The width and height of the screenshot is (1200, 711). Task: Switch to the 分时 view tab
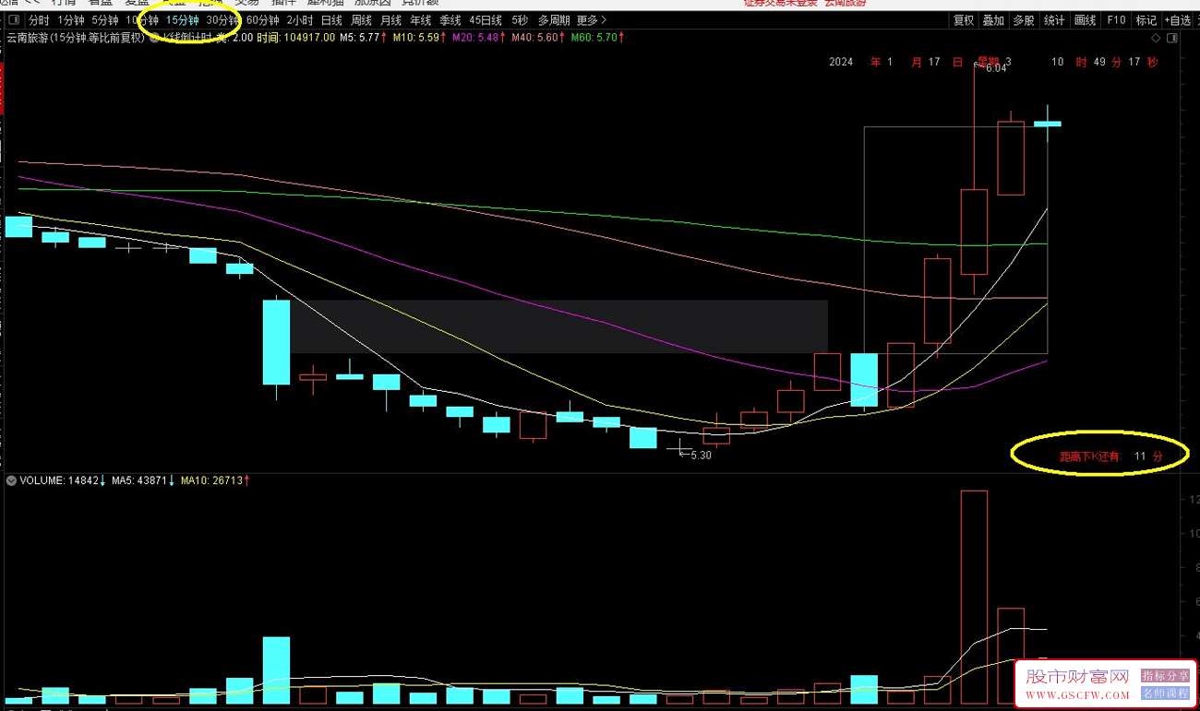(x=39, y=20)
